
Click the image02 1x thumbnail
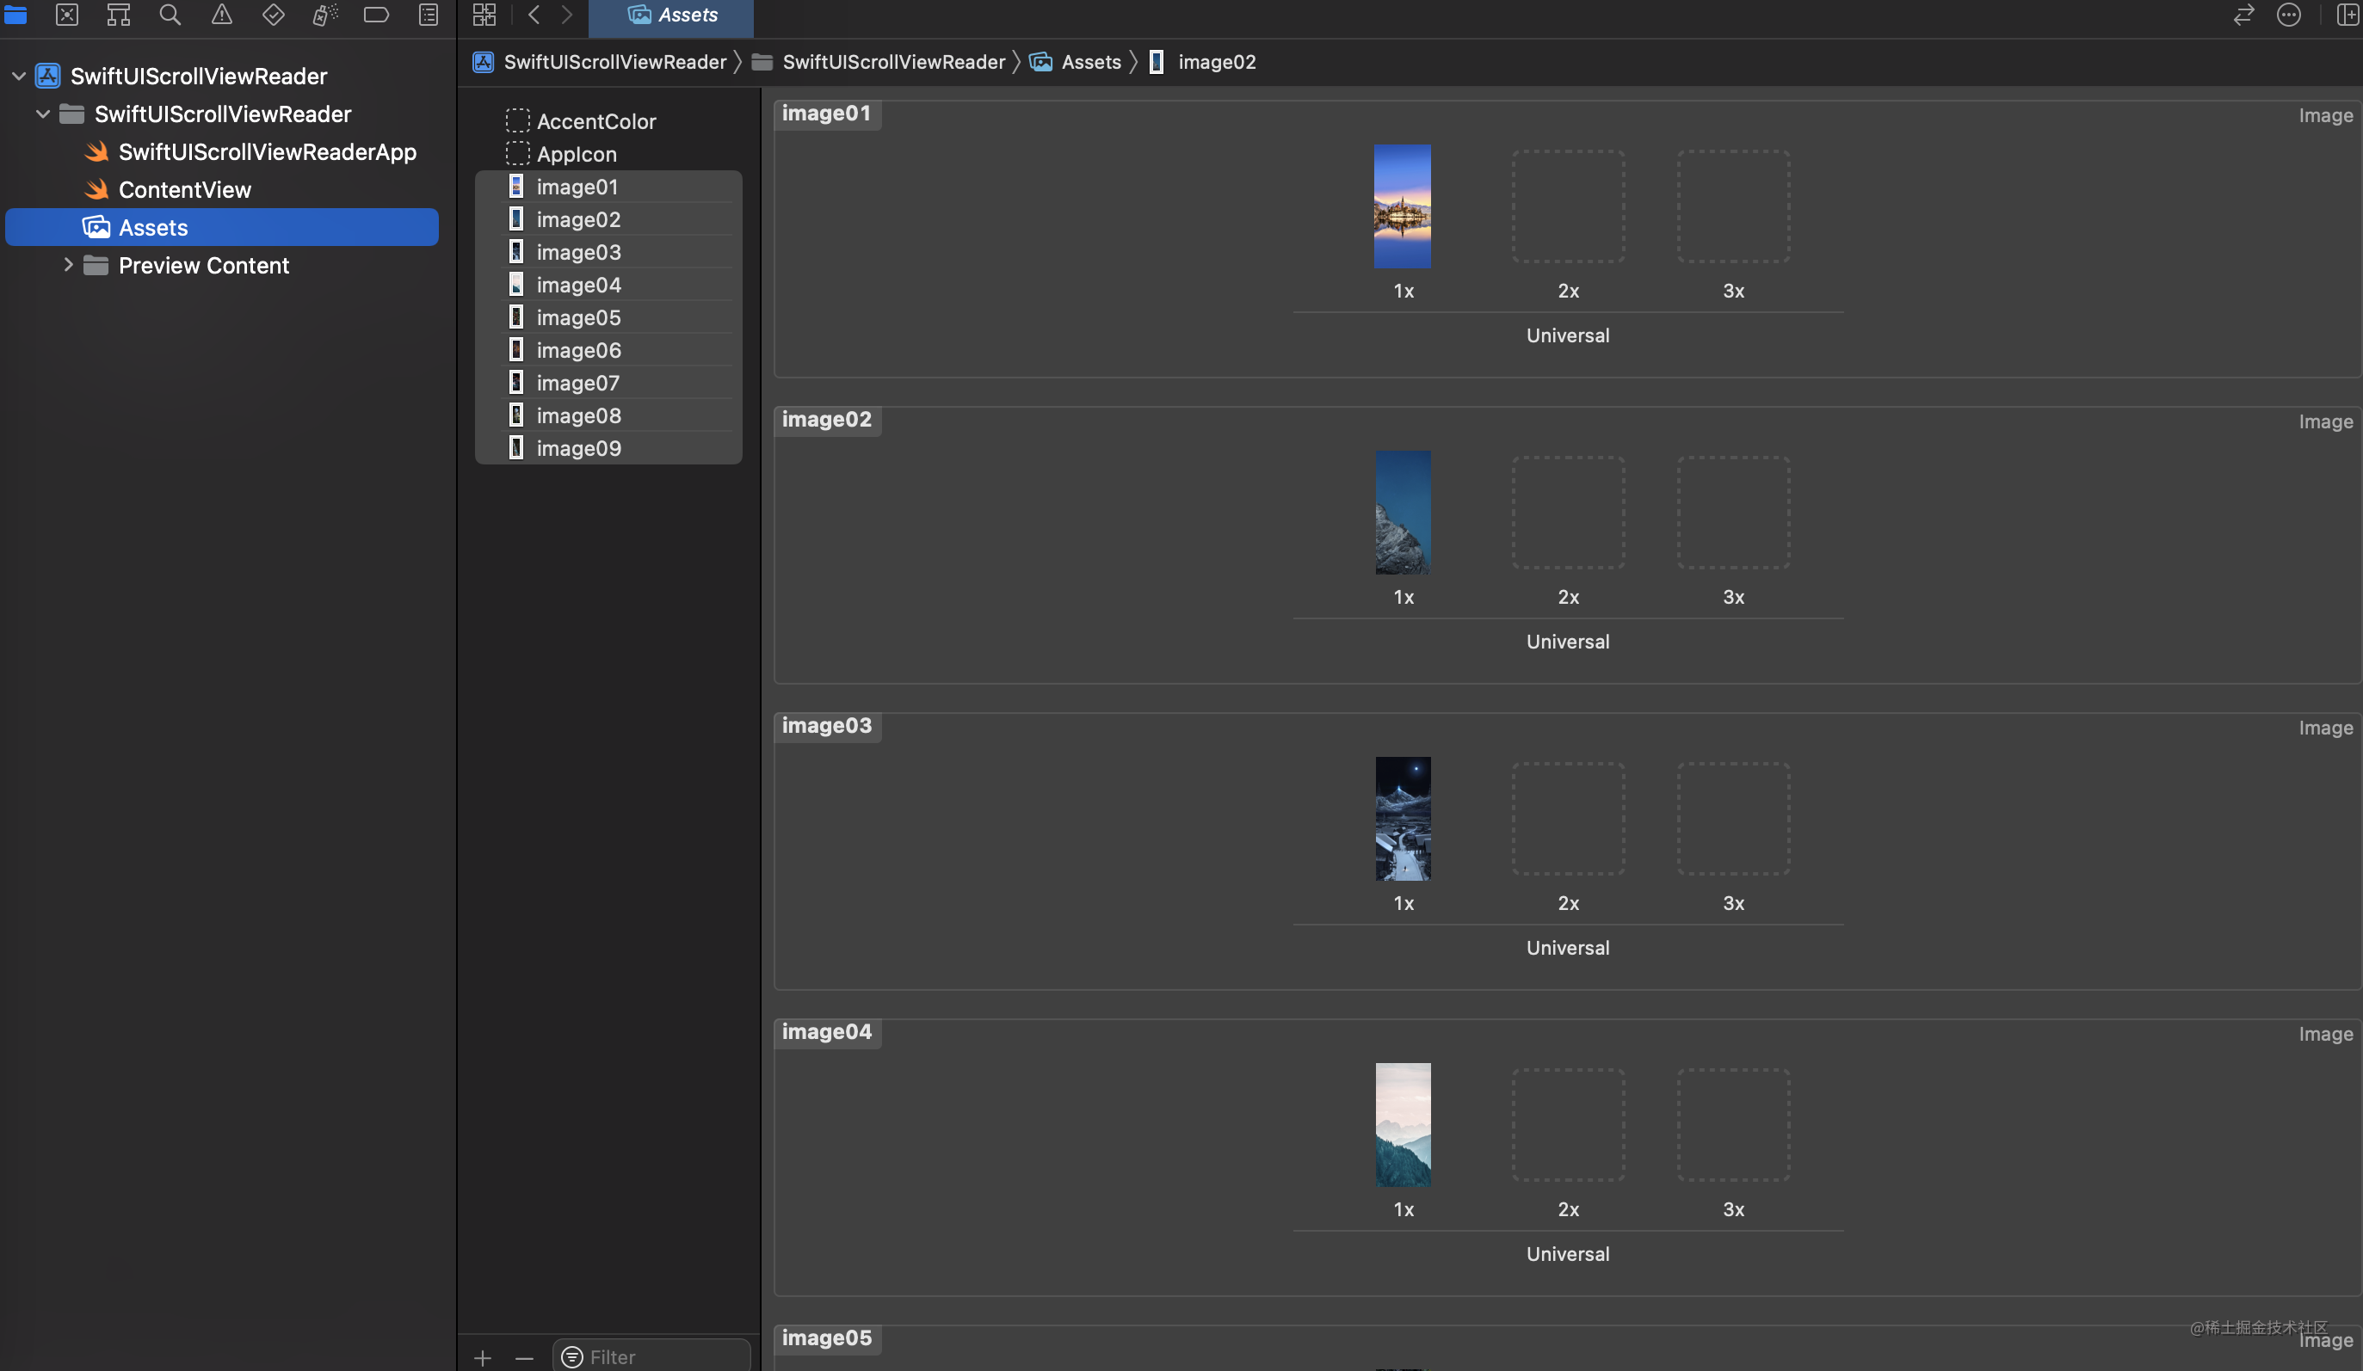tap(1401, 511)
